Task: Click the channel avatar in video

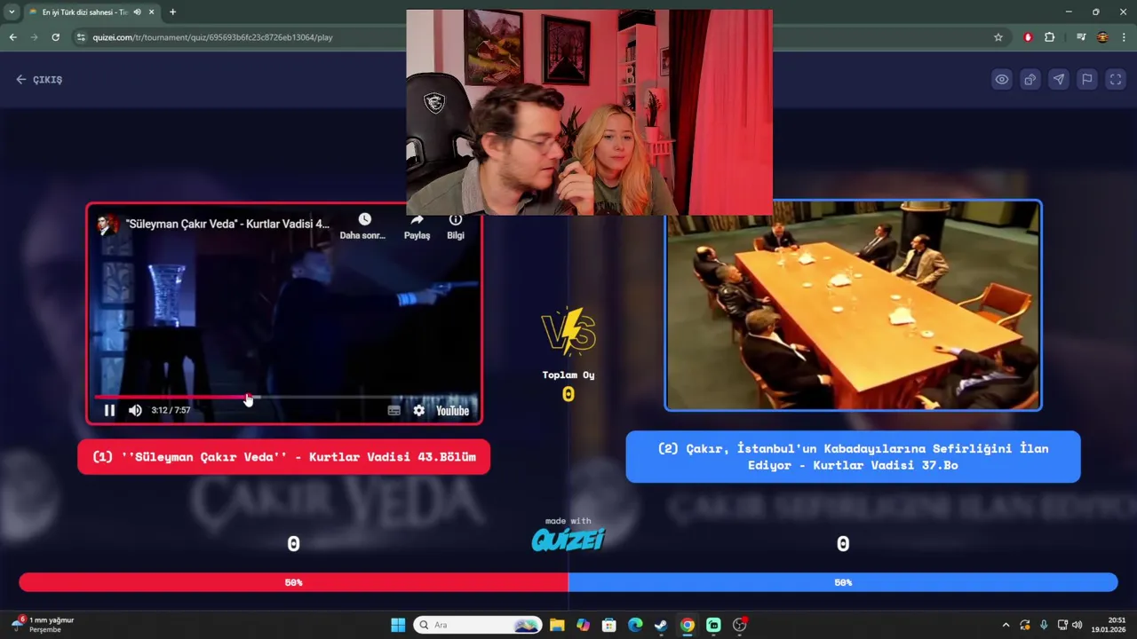Action: [x=107, y=224]
